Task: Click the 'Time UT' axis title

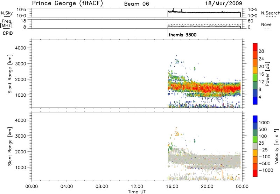Action: [x=137, y=192]
